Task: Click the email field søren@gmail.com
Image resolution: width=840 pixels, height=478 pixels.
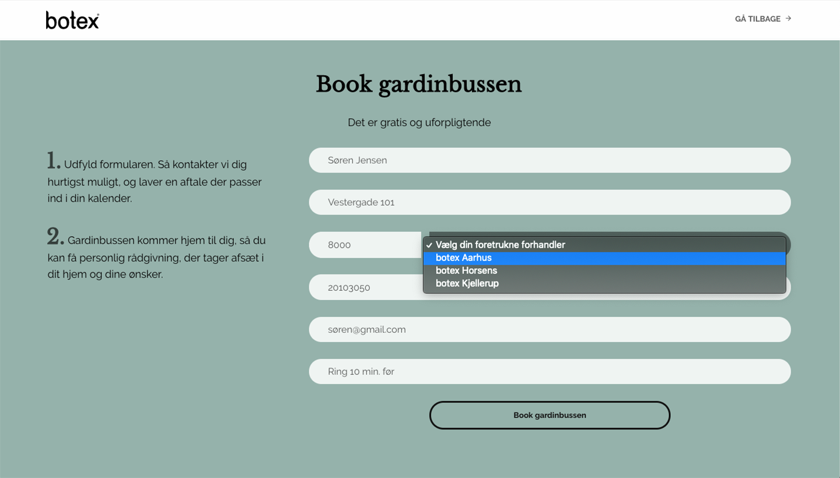Action: click(549, 329)
